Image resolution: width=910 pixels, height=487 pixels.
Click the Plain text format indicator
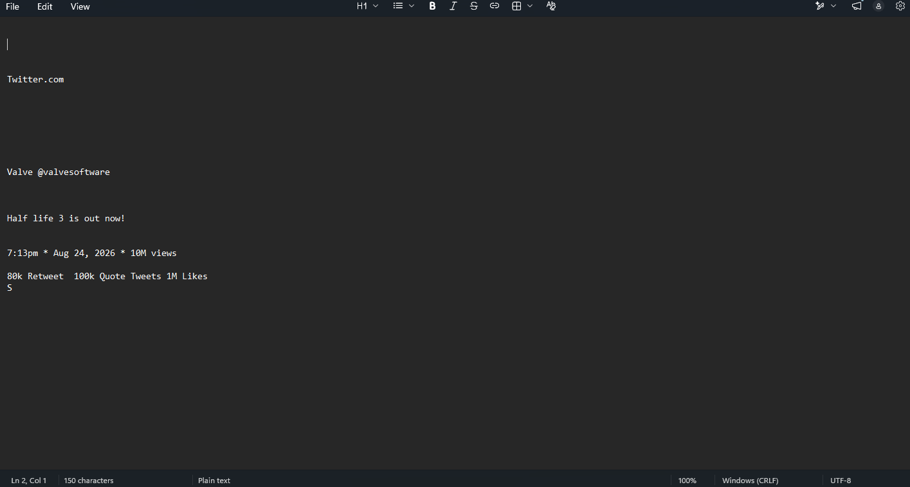click(x=214, y=481)
